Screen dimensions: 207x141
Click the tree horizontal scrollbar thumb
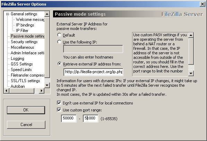22,91
